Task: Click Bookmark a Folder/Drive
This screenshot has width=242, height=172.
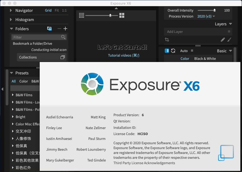Action: [x=32, y=43]
